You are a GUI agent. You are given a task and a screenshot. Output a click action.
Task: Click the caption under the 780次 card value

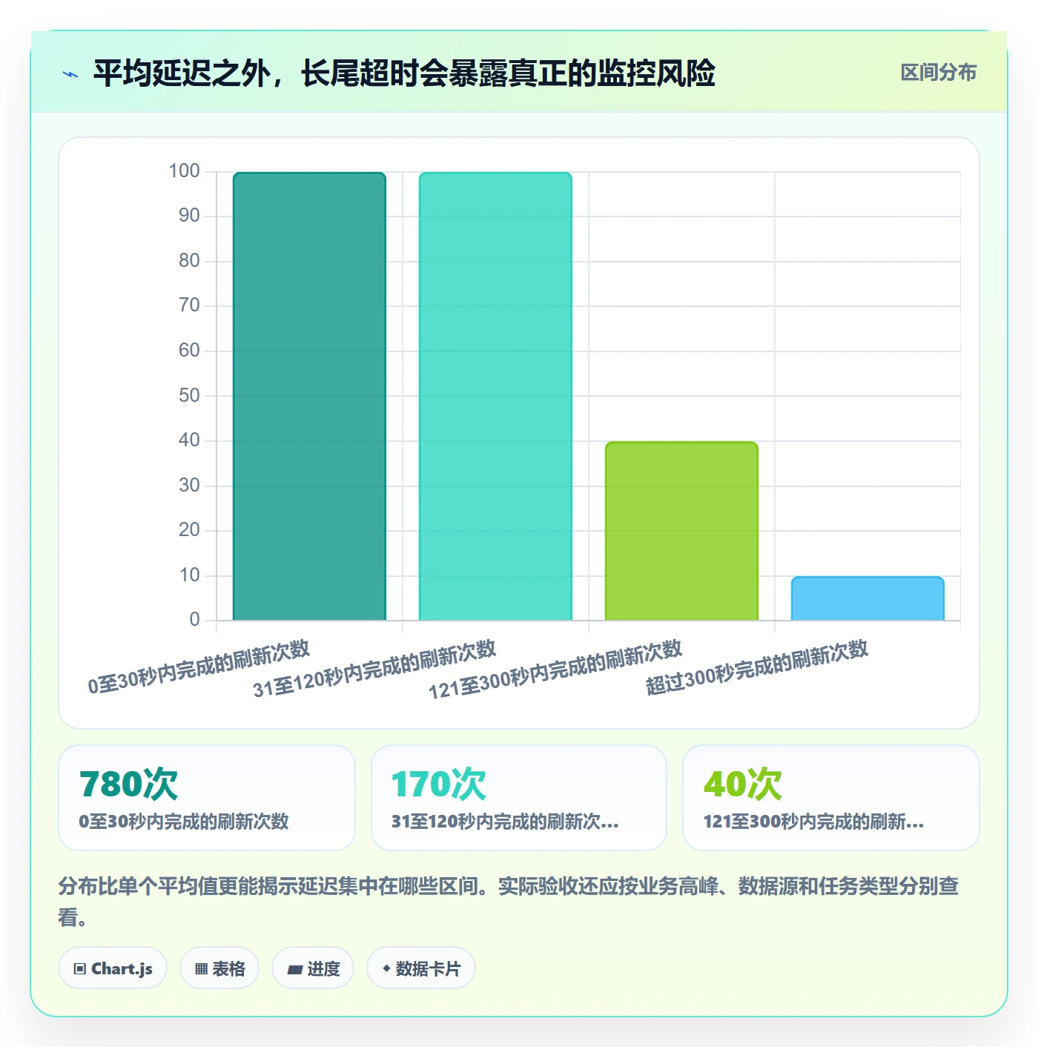click(184, 822)
